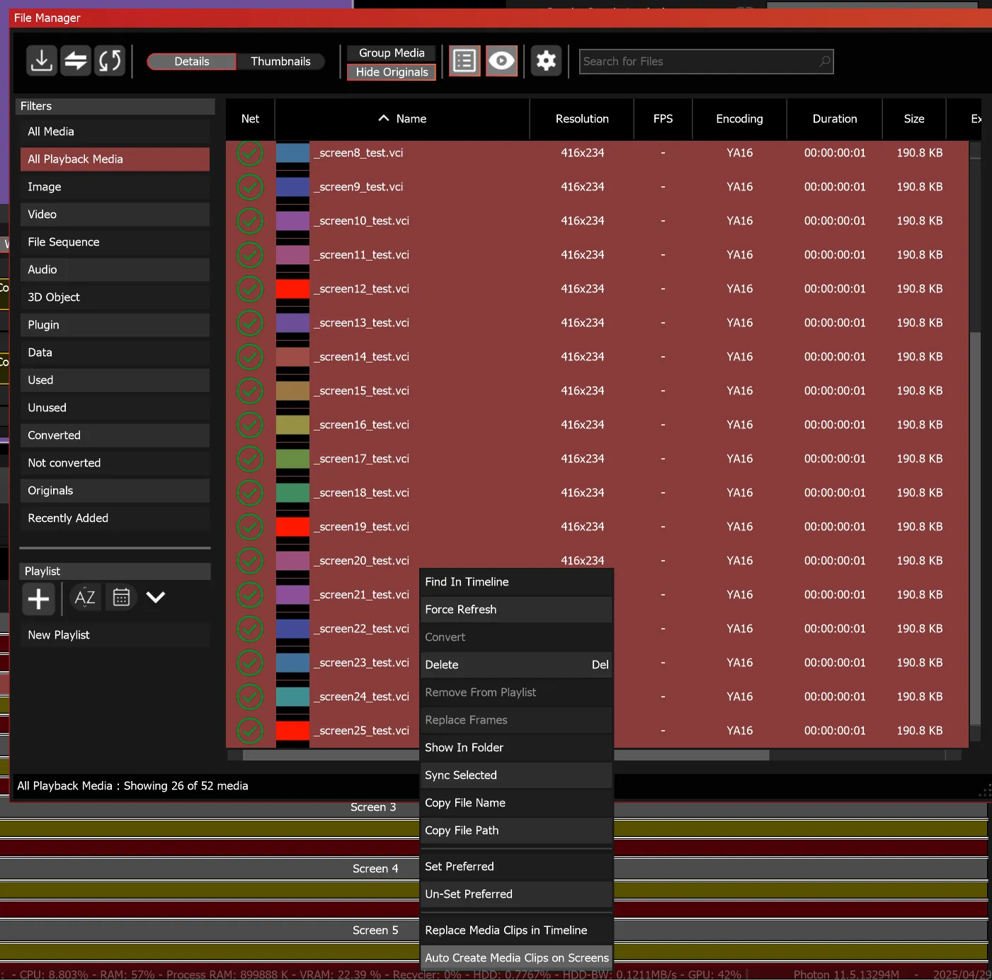
Task: Click net status check for _screen24_test.vci
Action: coord(250,697)
